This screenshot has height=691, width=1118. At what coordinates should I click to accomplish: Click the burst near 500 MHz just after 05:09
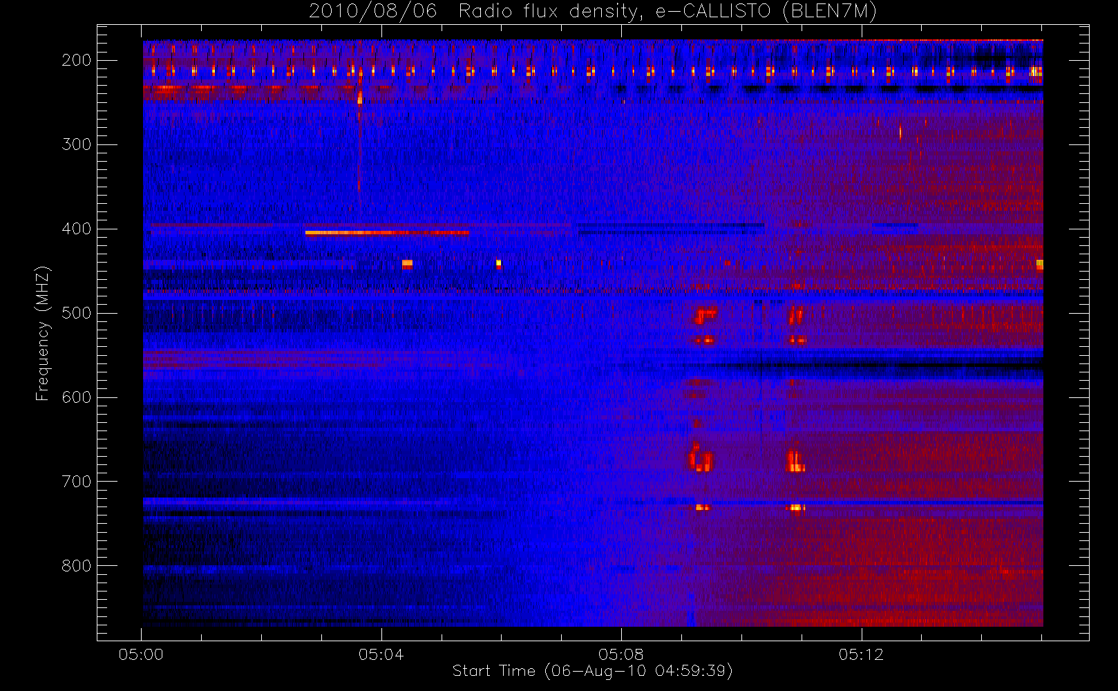(705, 316)
